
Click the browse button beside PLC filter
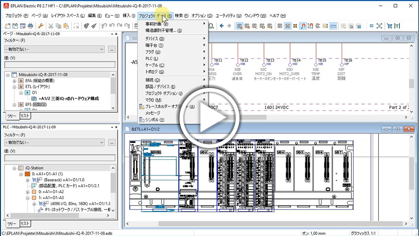pyautogui.click(x=112, y=143)
